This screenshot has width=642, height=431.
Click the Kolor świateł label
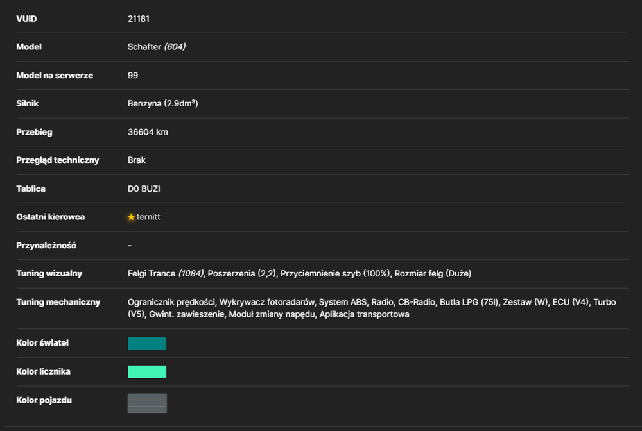42,343
